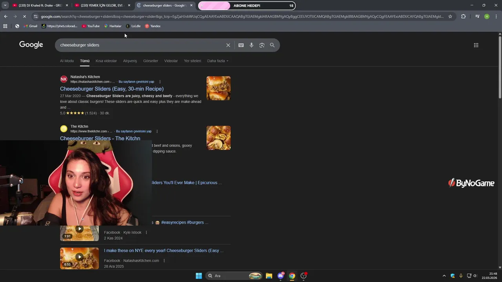
Task: Select the Yer siteleri filter
Action: pyautogui.click(x=193, y=61)
